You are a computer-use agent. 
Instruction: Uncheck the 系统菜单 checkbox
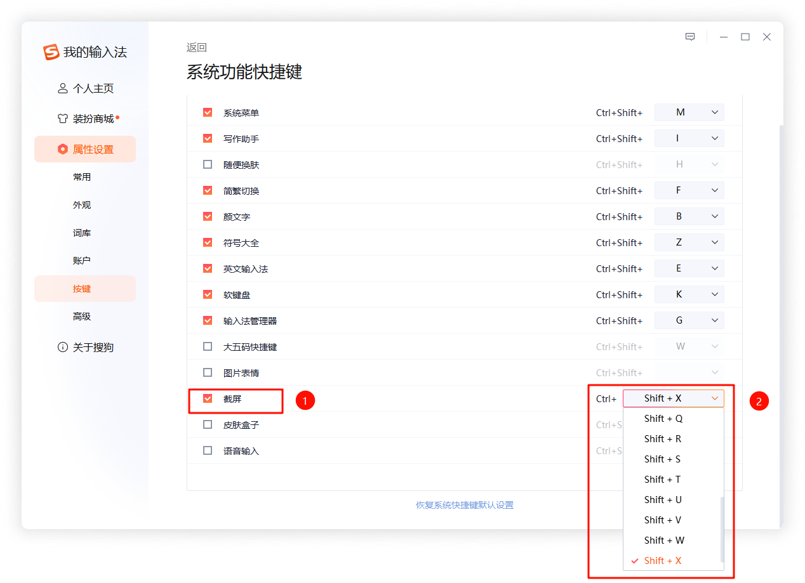pos(208,112)
